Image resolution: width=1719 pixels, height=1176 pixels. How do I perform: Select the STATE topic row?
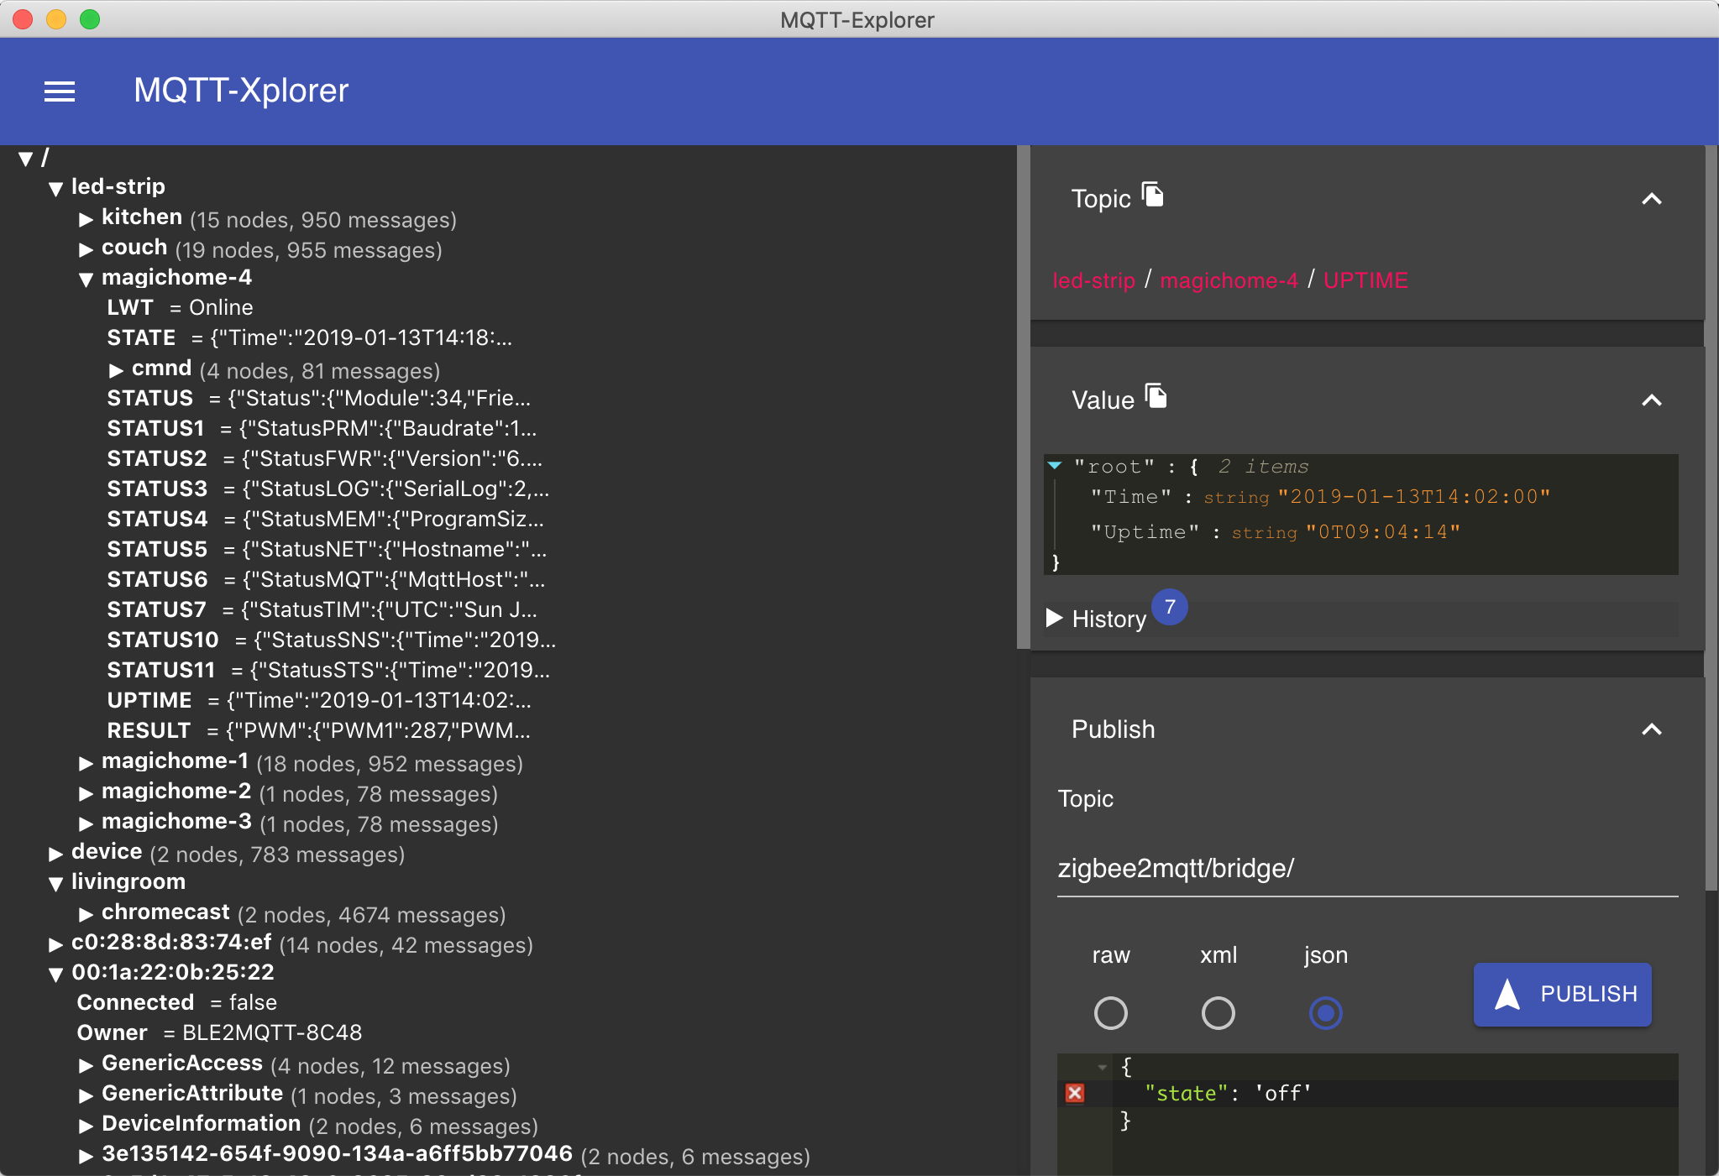(309, 337)
